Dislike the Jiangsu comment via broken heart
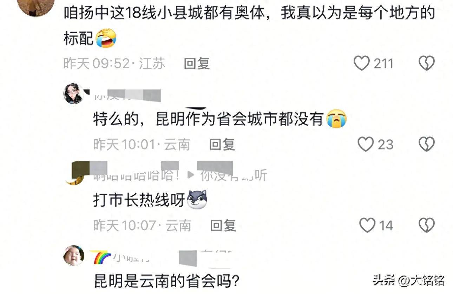This screenshot has width=453, height=294. tap(427, 64)
